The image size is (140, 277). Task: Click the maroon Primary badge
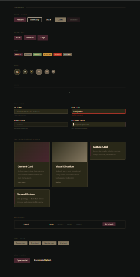pos(19,55)
